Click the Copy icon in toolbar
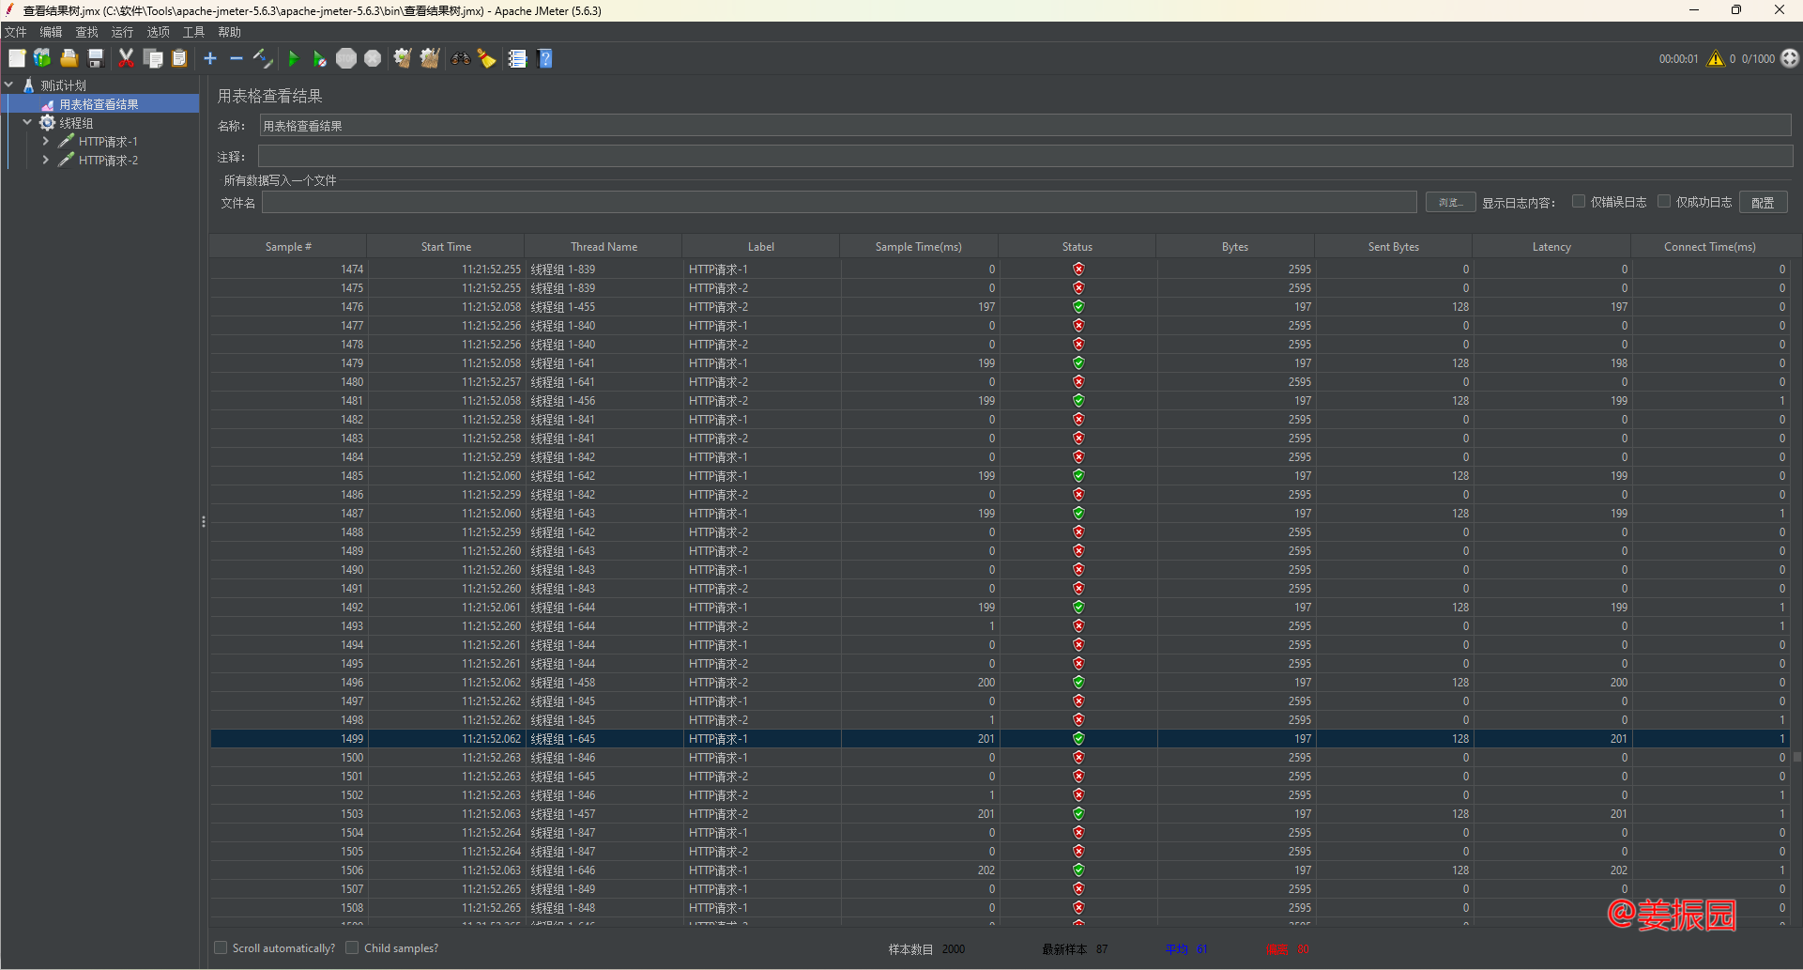Image resolution: width=1803 pixels, height=970 pixels. (153, 58)
